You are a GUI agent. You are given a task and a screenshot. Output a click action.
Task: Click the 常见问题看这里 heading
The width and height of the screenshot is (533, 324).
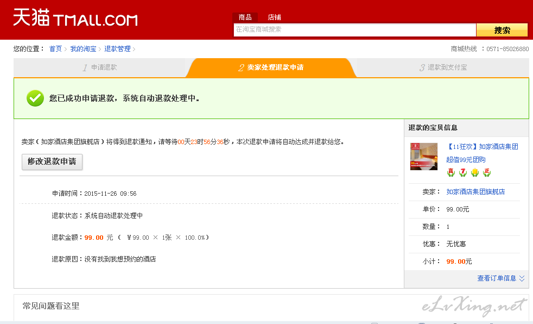point(51,306)
